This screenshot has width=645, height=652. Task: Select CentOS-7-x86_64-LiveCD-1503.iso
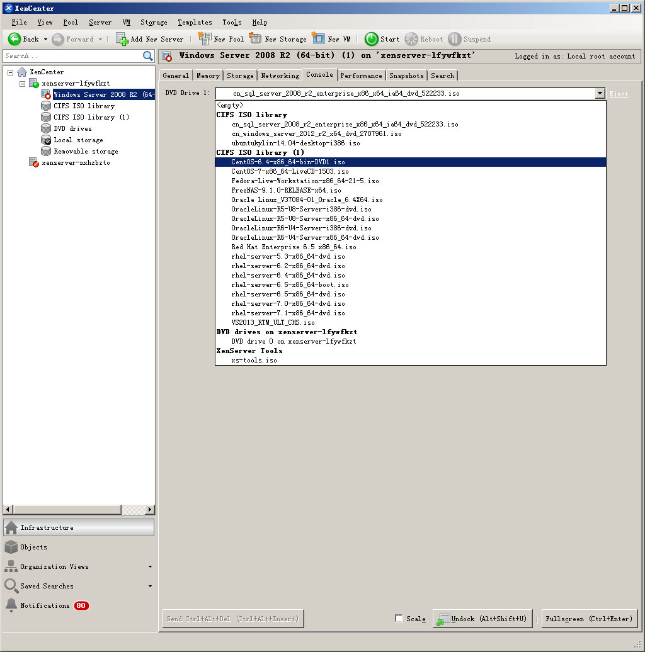pos(410,171)
